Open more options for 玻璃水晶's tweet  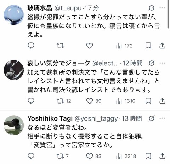click(162, 8)
